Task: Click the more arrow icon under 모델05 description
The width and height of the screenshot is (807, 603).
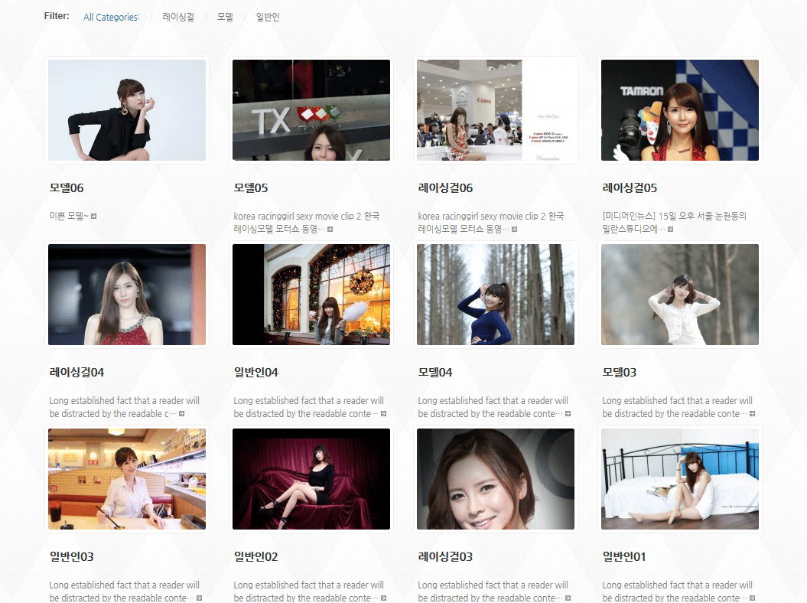Action: 330,230
